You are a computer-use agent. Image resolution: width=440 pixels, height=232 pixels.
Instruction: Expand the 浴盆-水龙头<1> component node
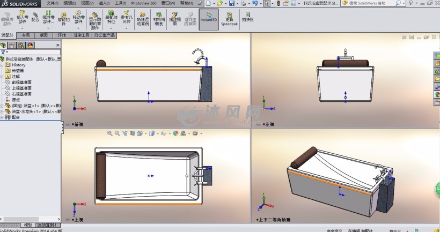[2, 111]
